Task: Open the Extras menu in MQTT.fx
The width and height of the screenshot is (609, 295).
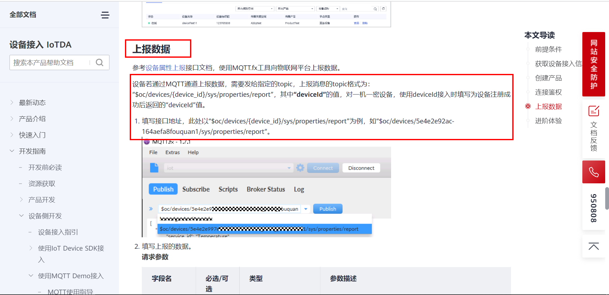Action: coord(173,152)
